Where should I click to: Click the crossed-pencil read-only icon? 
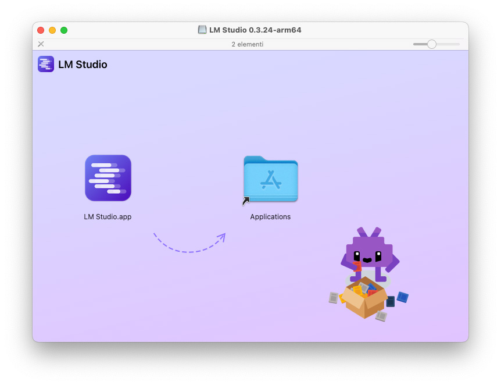[x=41, y=44]
